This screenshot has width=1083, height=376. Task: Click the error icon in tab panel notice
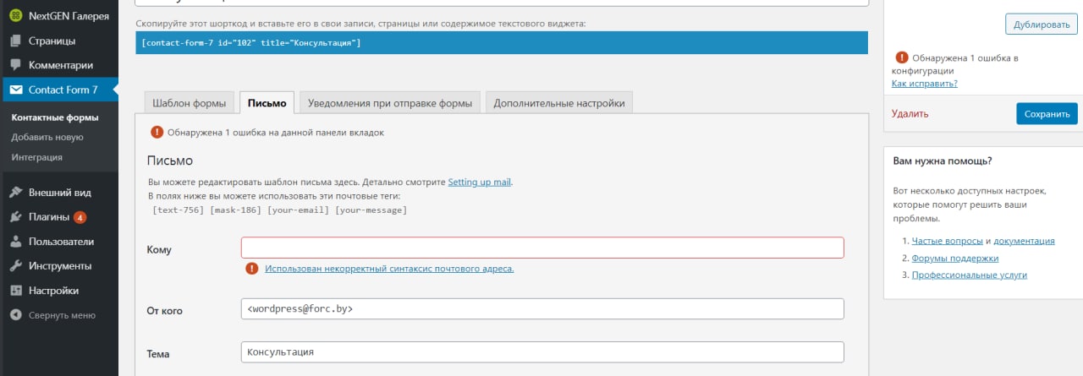[157, 132]
